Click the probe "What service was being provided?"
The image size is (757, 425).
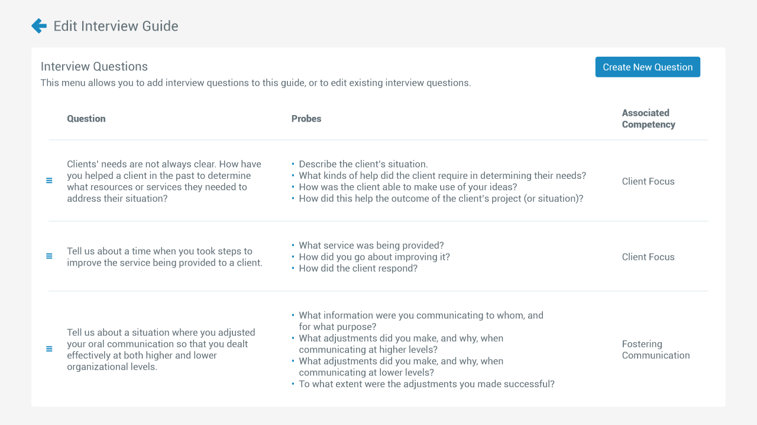coord(371,246)
